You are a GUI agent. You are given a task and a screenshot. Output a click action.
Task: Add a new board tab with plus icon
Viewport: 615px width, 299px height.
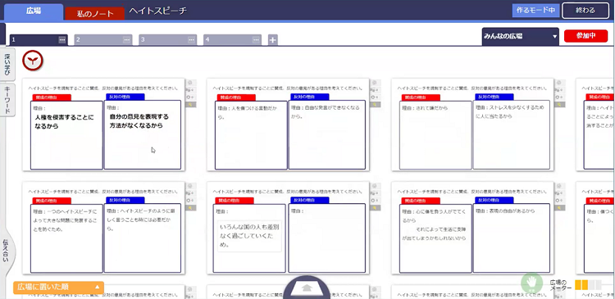(273, 39)
